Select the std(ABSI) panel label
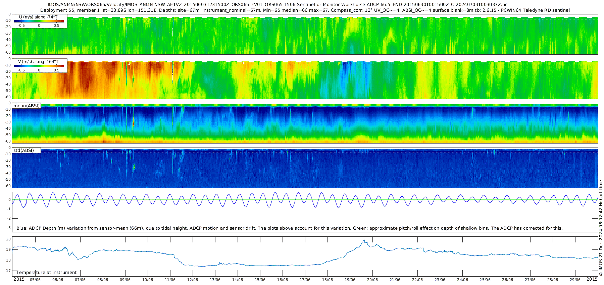 (x=23, y=151)
